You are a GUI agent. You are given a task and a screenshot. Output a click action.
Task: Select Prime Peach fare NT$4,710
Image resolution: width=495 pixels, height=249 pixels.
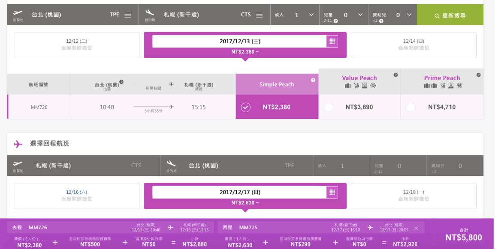click(410, 107)
